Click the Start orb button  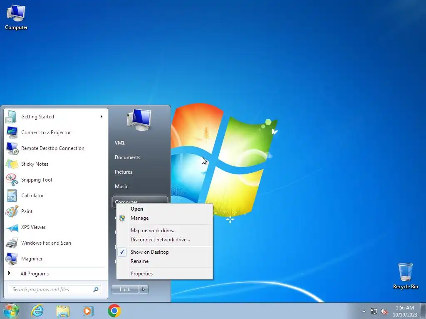click(x=11, y=311)
